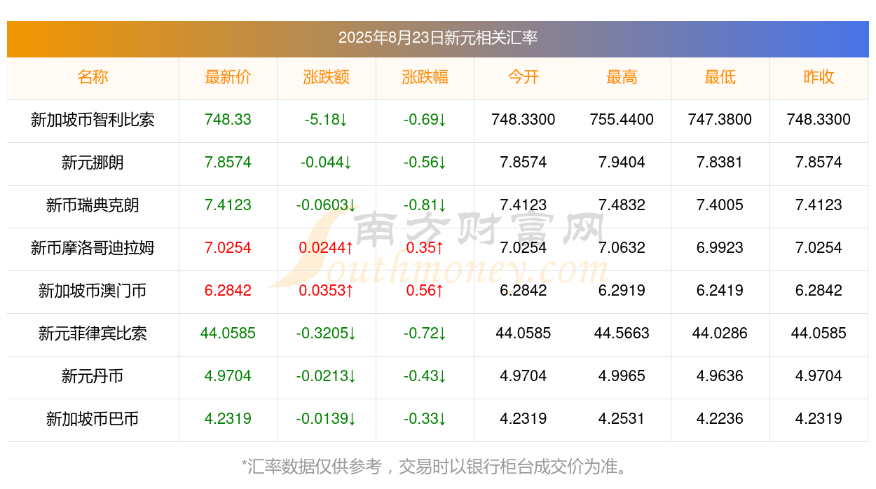
Task: Click the change value -0.0139↓
Action: pos(327,419)
